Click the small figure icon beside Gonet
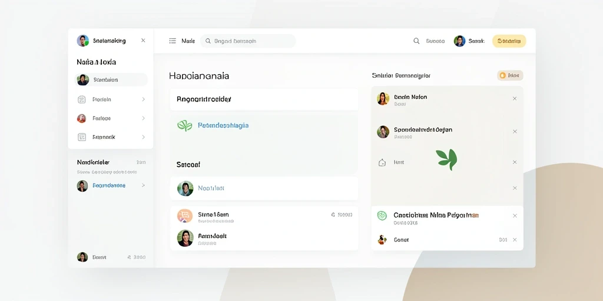603x301 pixels. pyautogui.click(x=382, y=240)
